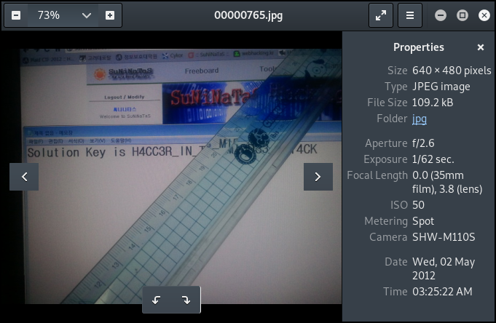Screen dimensions: 496x323
Task: Select the SHW-M110S camera value
Action: pos(444,237)
